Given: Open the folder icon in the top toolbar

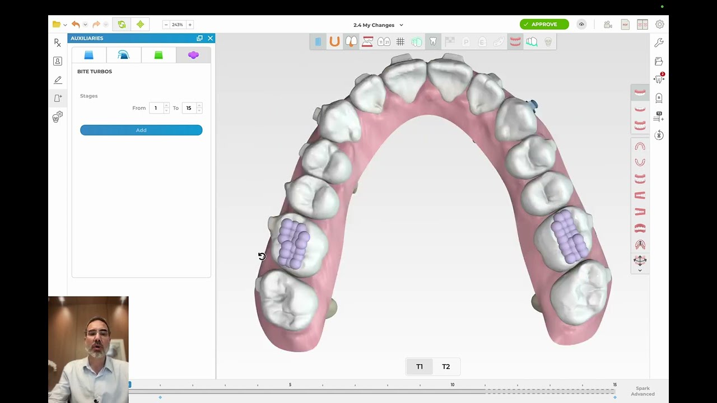Looking at the screenshot, I should 56,25.
